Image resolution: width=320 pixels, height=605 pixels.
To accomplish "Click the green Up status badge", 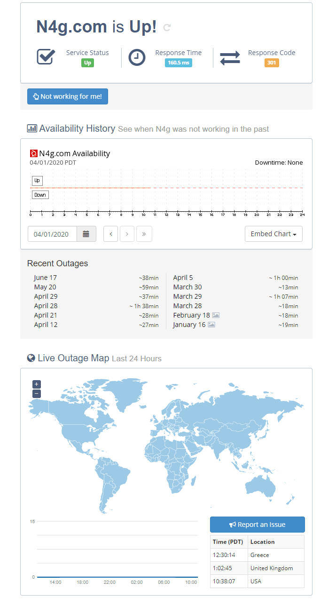I will coord(87,63).
